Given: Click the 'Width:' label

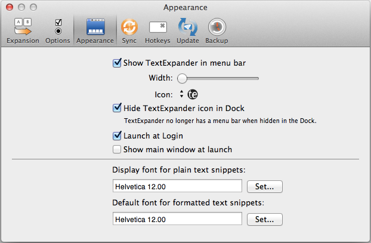Looking at the screenshot, I should tap(160, 78).
